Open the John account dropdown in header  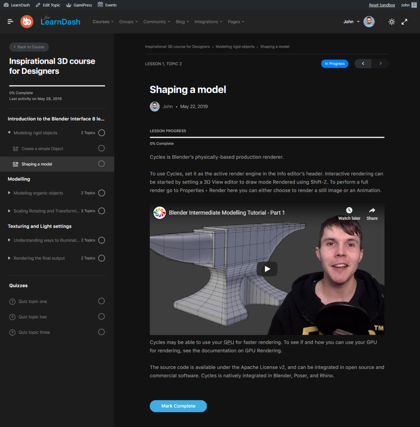(x=351, y=22)
